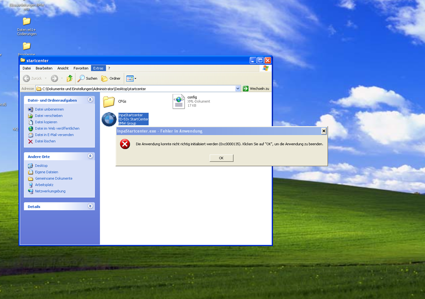
Task: Open the CFGs folder
Action: 109,101
